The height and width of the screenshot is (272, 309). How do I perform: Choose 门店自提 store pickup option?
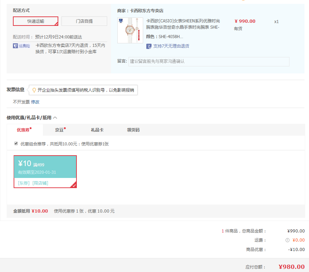click(x=84, y=21)
